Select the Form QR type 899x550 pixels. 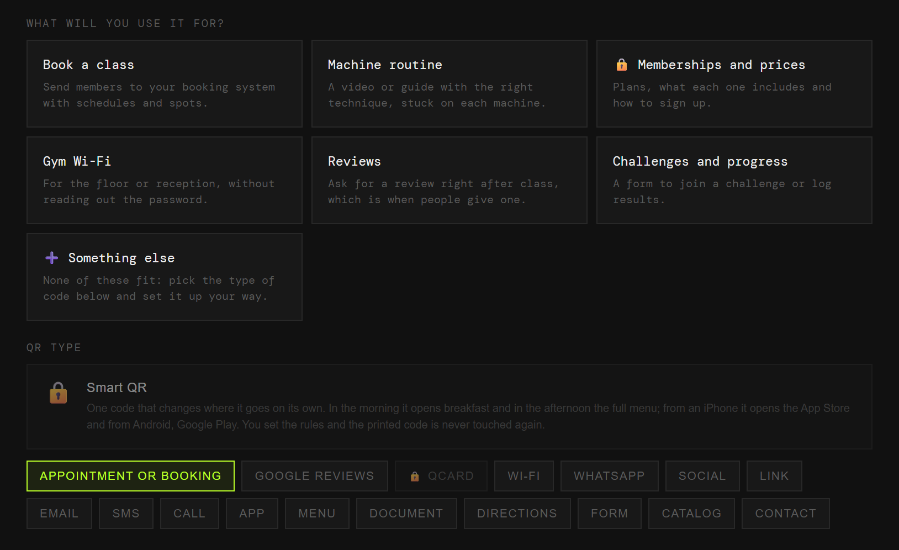(610, 514)
